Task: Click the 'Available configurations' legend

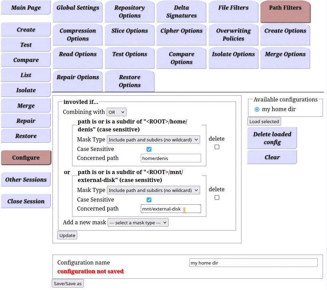Action: click(x=286, y=99)
